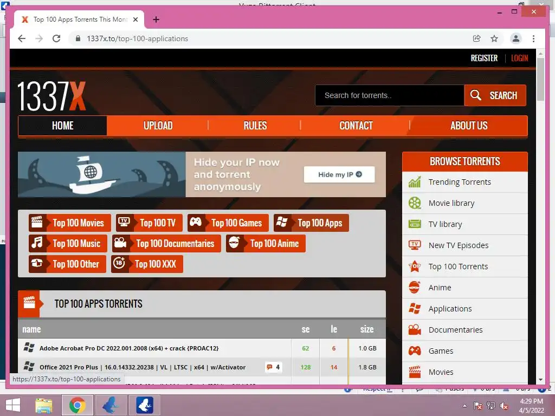555x416 pixels.
Task: Click the Windows Start button
Action: [13, 405]
